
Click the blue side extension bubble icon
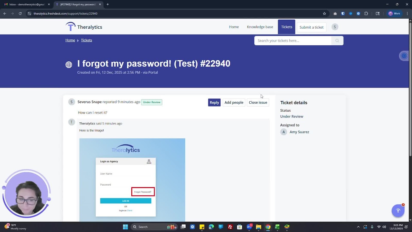(x=404, y=56)
